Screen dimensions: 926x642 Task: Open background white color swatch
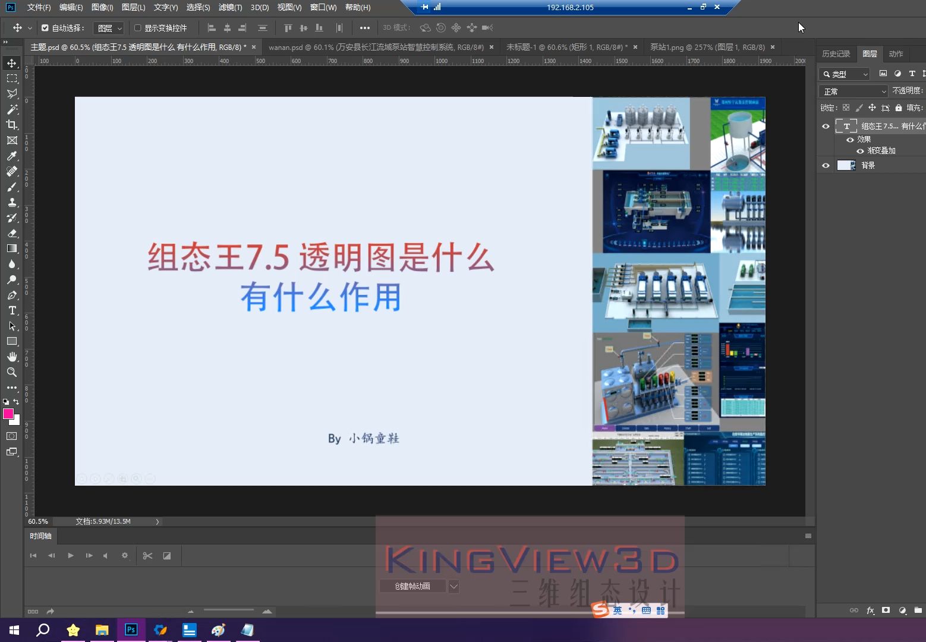coord(17,422)
